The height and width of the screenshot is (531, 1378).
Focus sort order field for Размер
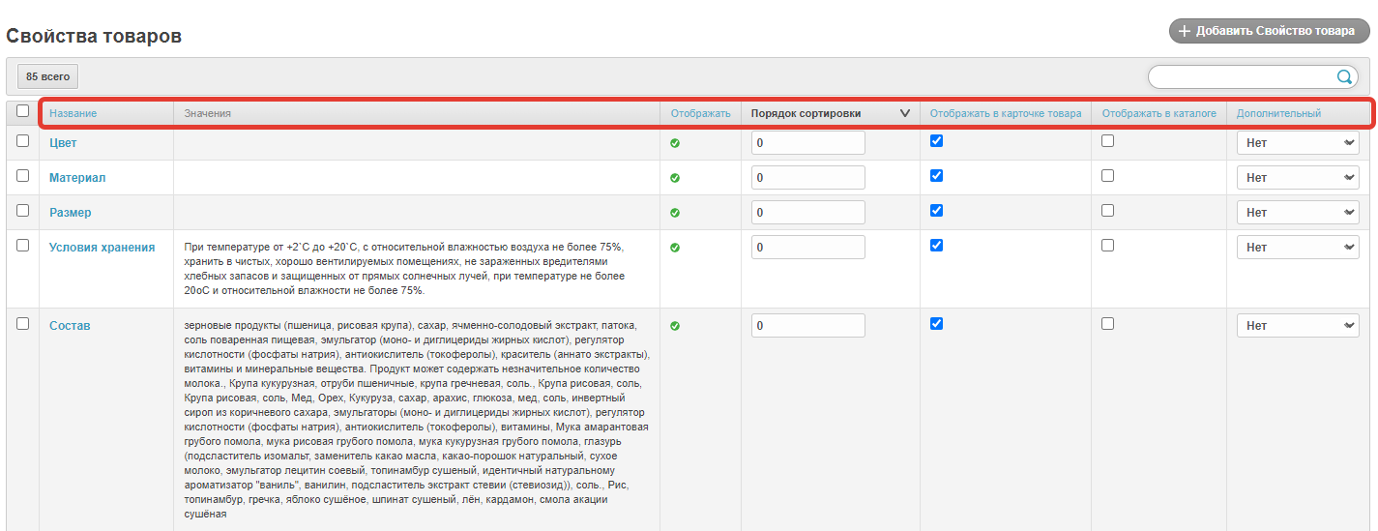807,213
